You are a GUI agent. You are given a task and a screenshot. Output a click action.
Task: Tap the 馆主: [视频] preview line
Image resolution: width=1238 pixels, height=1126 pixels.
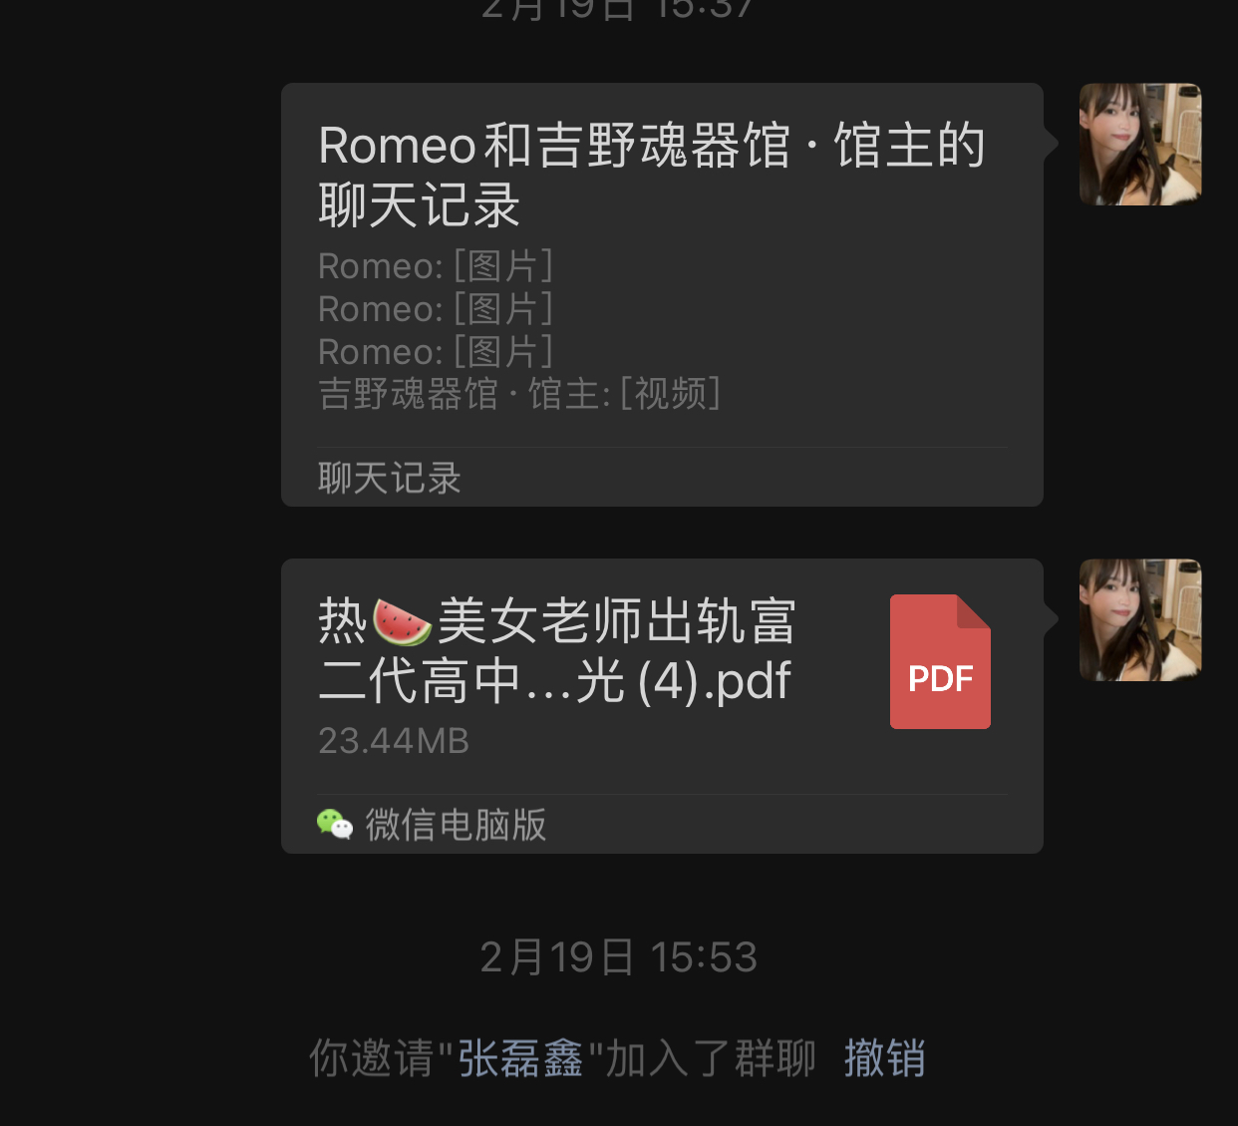point(519,394)
